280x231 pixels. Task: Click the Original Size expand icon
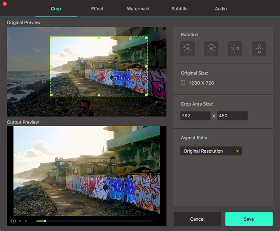coord(183,83)
